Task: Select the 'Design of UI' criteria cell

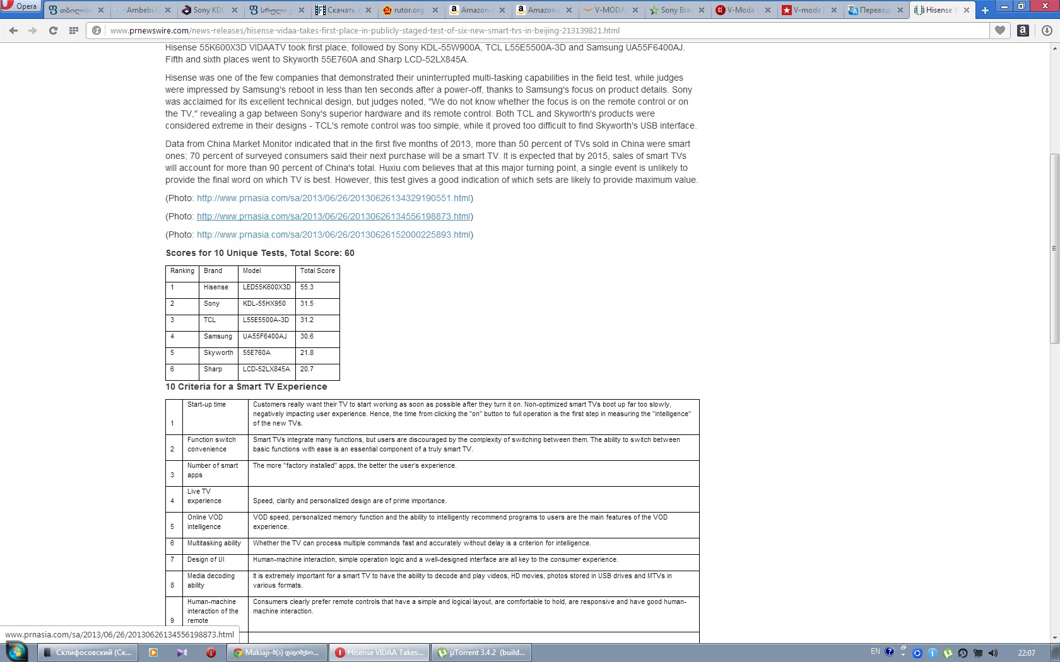Action: [215, 562]
